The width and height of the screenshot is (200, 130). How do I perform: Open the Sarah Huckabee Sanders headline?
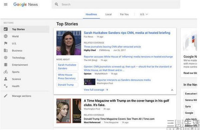pos(127,33)
